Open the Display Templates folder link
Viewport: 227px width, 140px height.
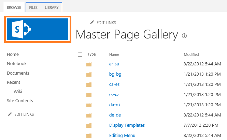tap(127, 125)
